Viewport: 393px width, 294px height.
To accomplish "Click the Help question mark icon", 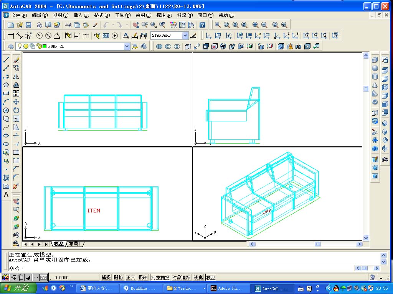I will point(202,25).
